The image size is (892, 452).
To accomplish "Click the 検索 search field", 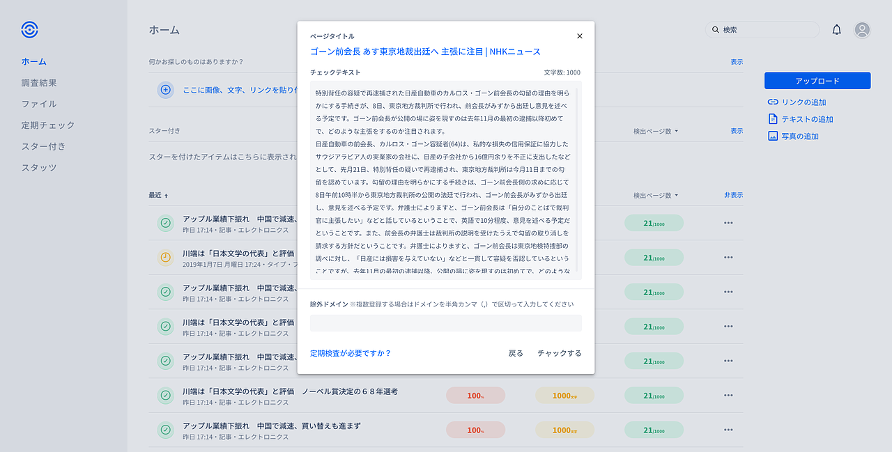I will tap(762, 30).
